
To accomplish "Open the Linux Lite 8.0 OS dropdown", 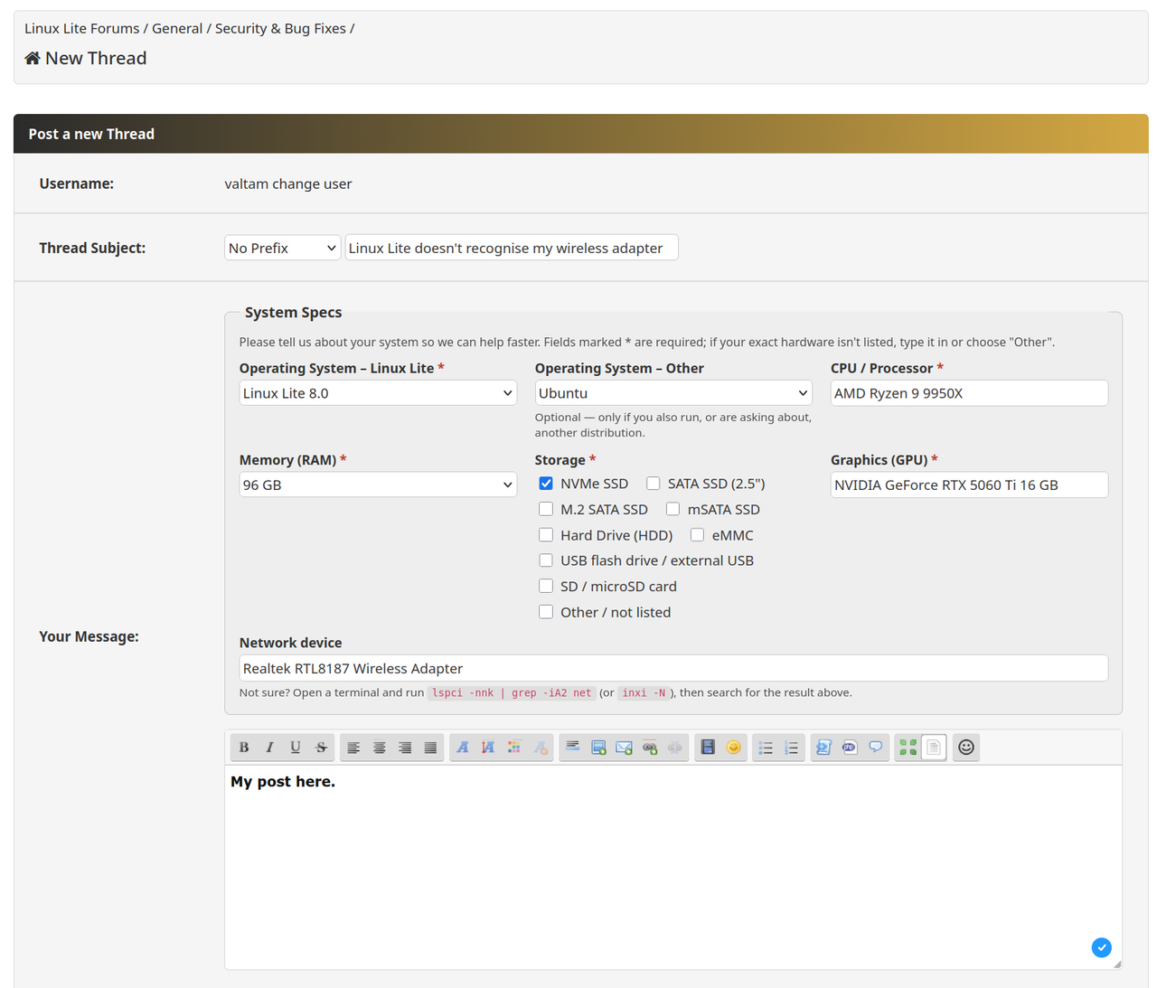I will (378, 393).
